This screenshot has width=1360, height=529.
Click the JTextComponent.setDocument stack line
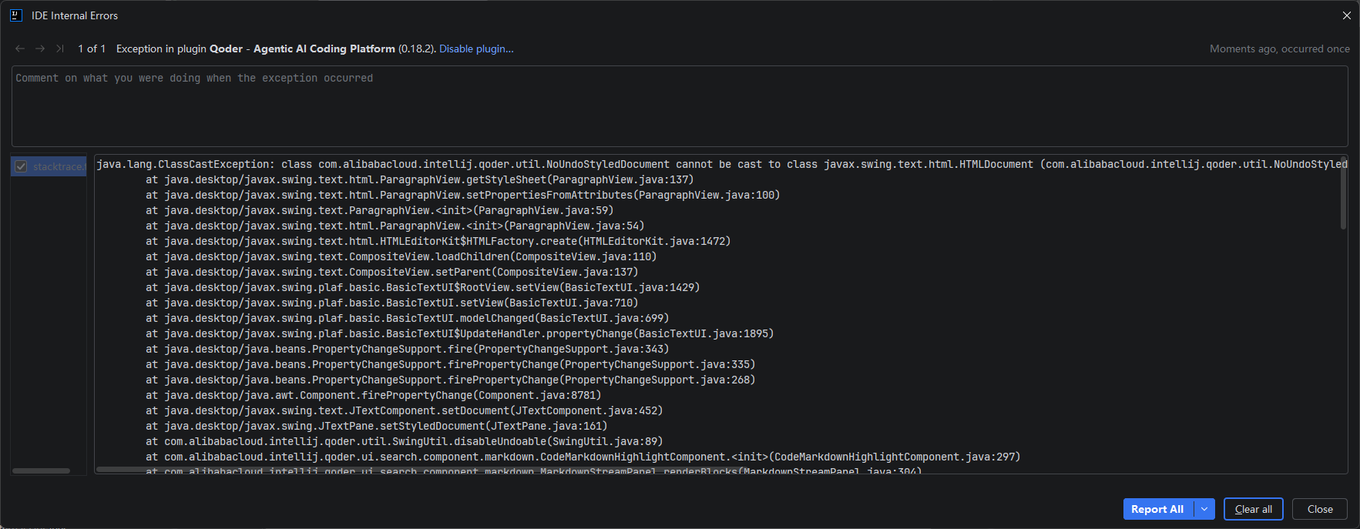(x=404, y=410)
